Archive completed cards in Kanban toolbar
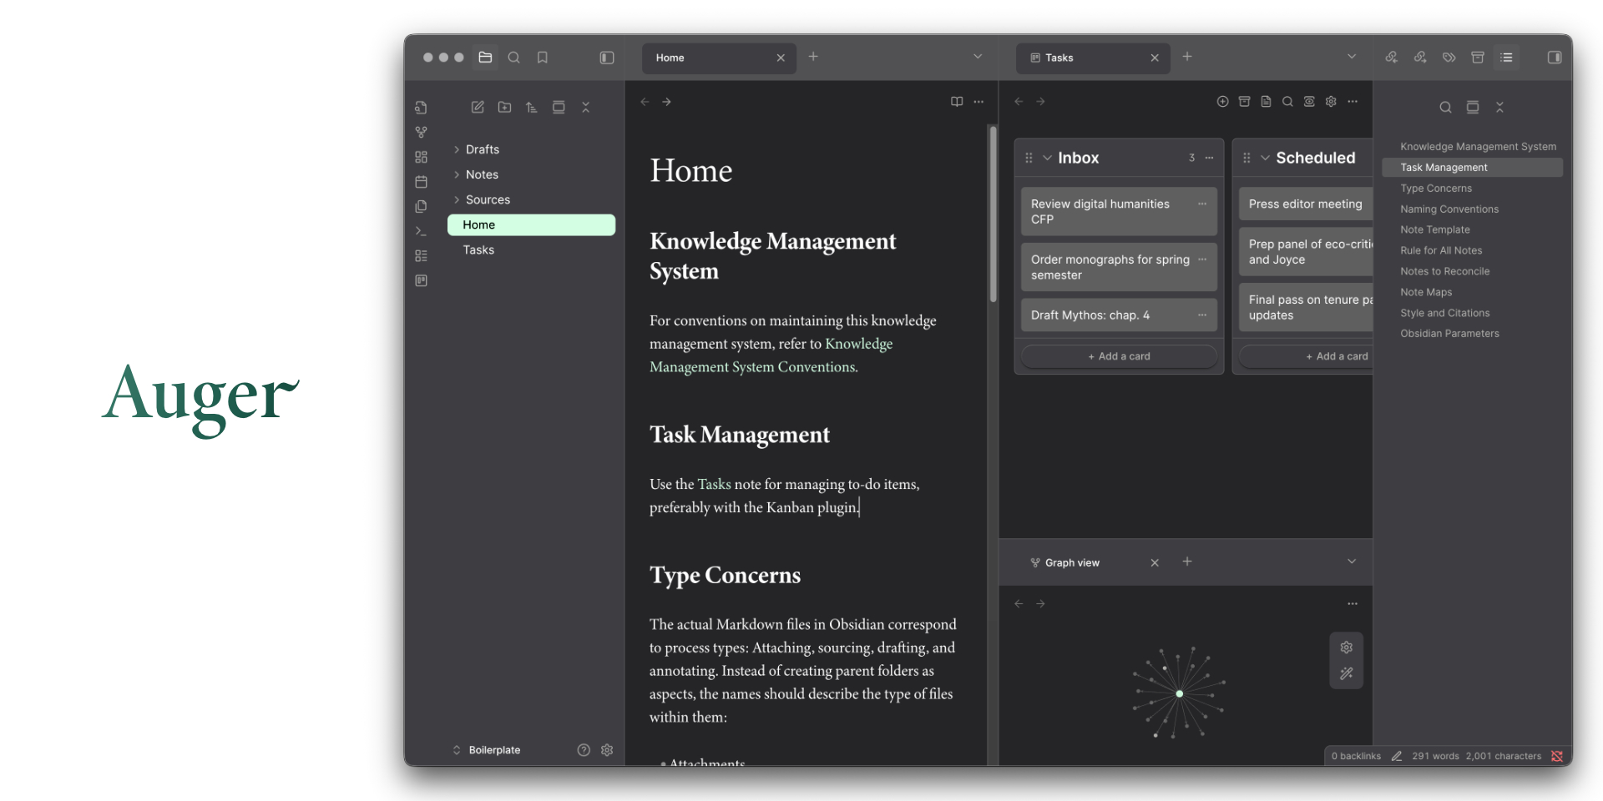Screen dimensions: 1603x801 tap(1244, 101)
